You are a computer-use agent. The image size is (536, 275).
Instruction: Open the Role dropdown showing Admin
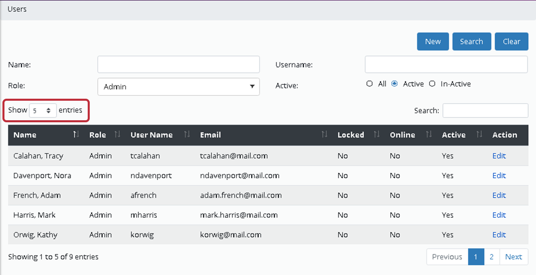[178, 87]
